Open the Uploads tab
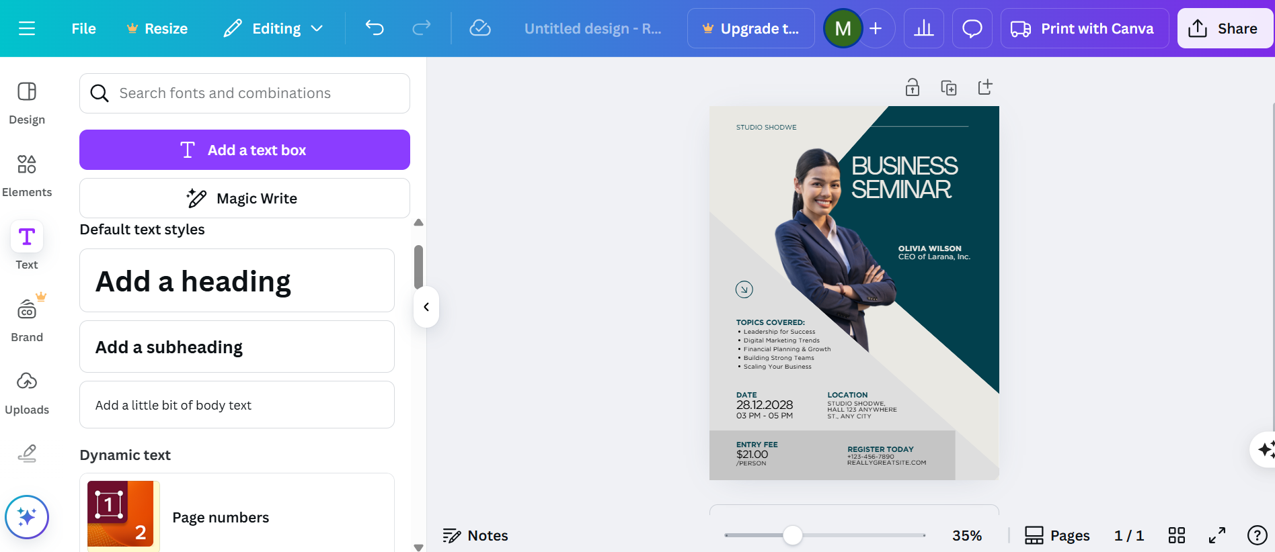The image size is (1275, 552). click(27, 394)
